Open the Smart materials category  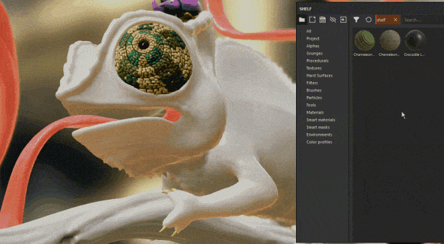coord(320,120)
